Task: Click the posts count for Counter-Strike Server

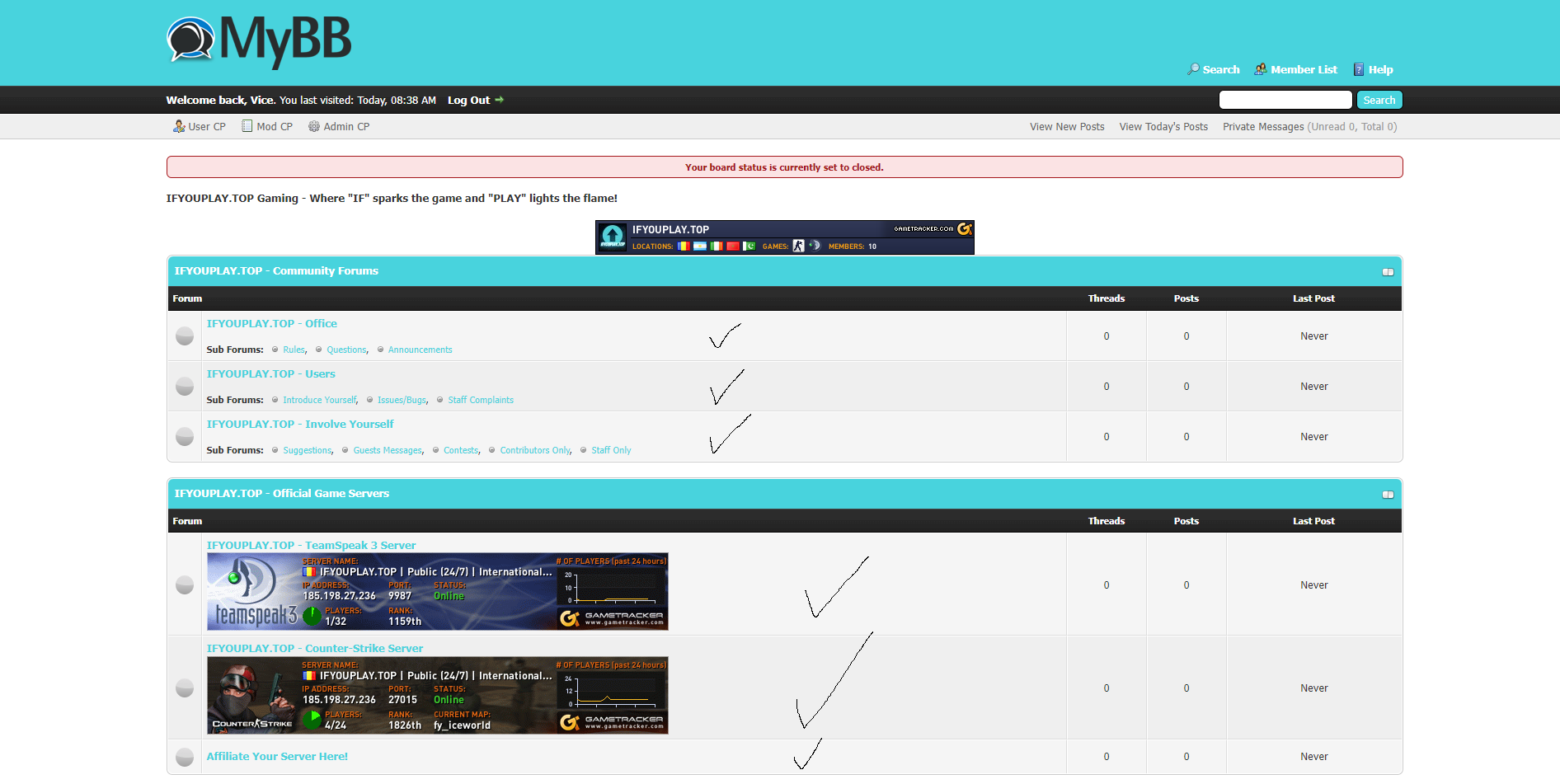Action: [x=1186, y=688]
